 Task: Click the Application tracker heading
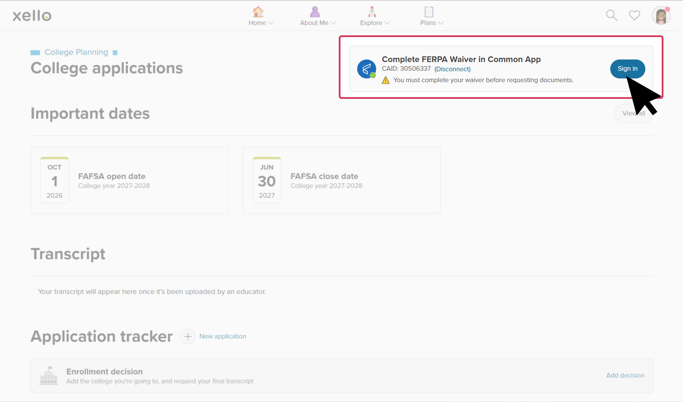(102, 336)
